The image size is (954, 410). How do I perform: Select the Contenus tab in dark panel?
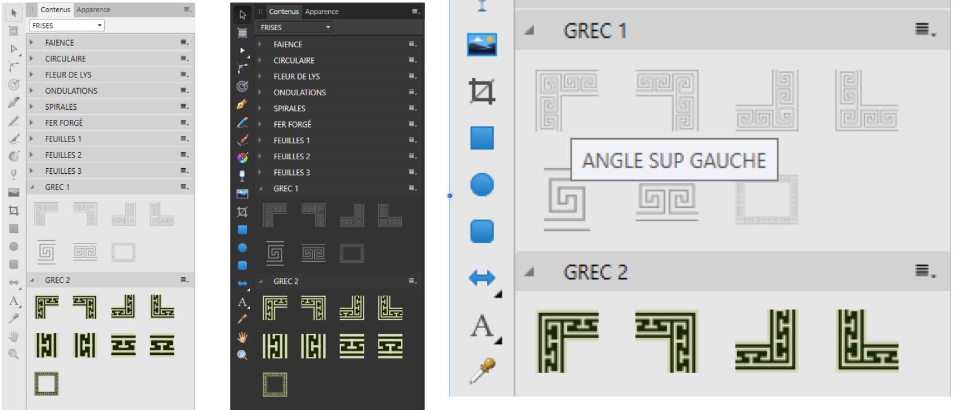284,11
